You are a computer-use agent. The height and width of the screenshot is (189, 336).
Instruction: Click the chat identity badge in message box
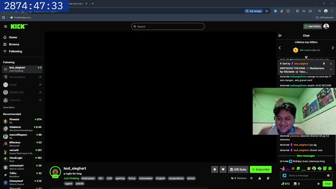[284, 176]
